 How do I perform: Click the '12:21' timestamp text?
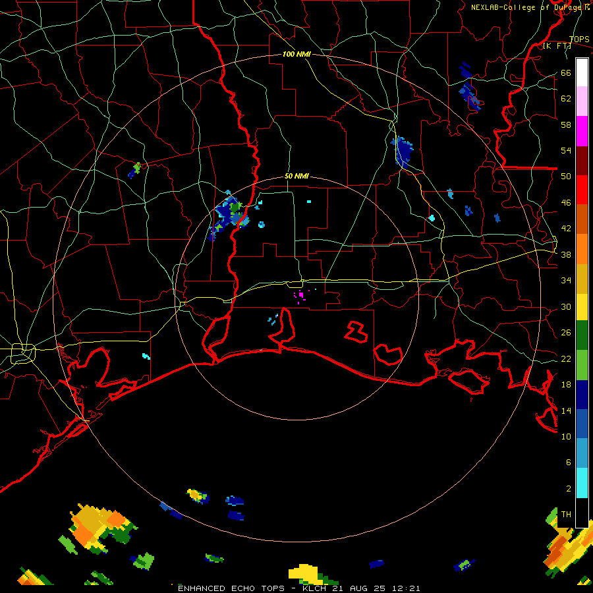tap(407, 588)
